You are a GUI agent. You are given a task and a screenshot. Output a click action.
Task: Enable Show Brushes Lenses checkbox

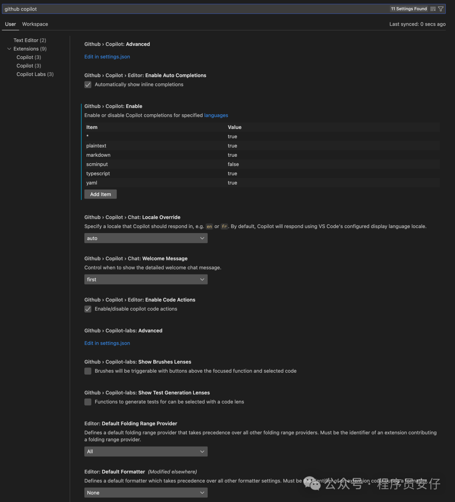[88, 371]
